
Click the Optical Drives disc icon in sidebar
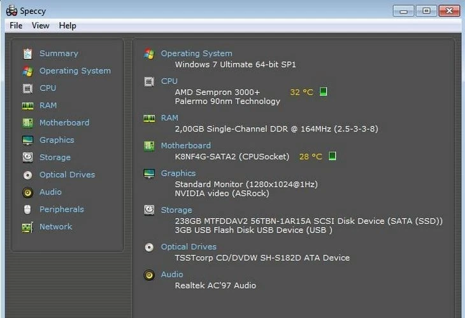27,175
